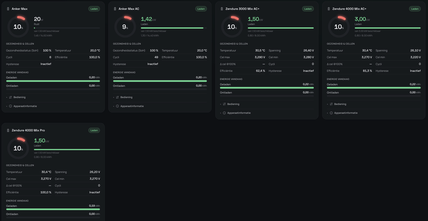Click the Efficiëntie value 62,4 %
This screenshot has width=428, height=221.
coord(260,71)
